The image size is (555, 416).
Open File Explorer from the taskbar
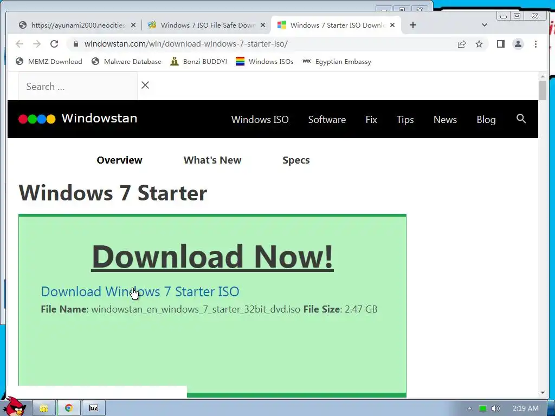(x=43, y=408)
